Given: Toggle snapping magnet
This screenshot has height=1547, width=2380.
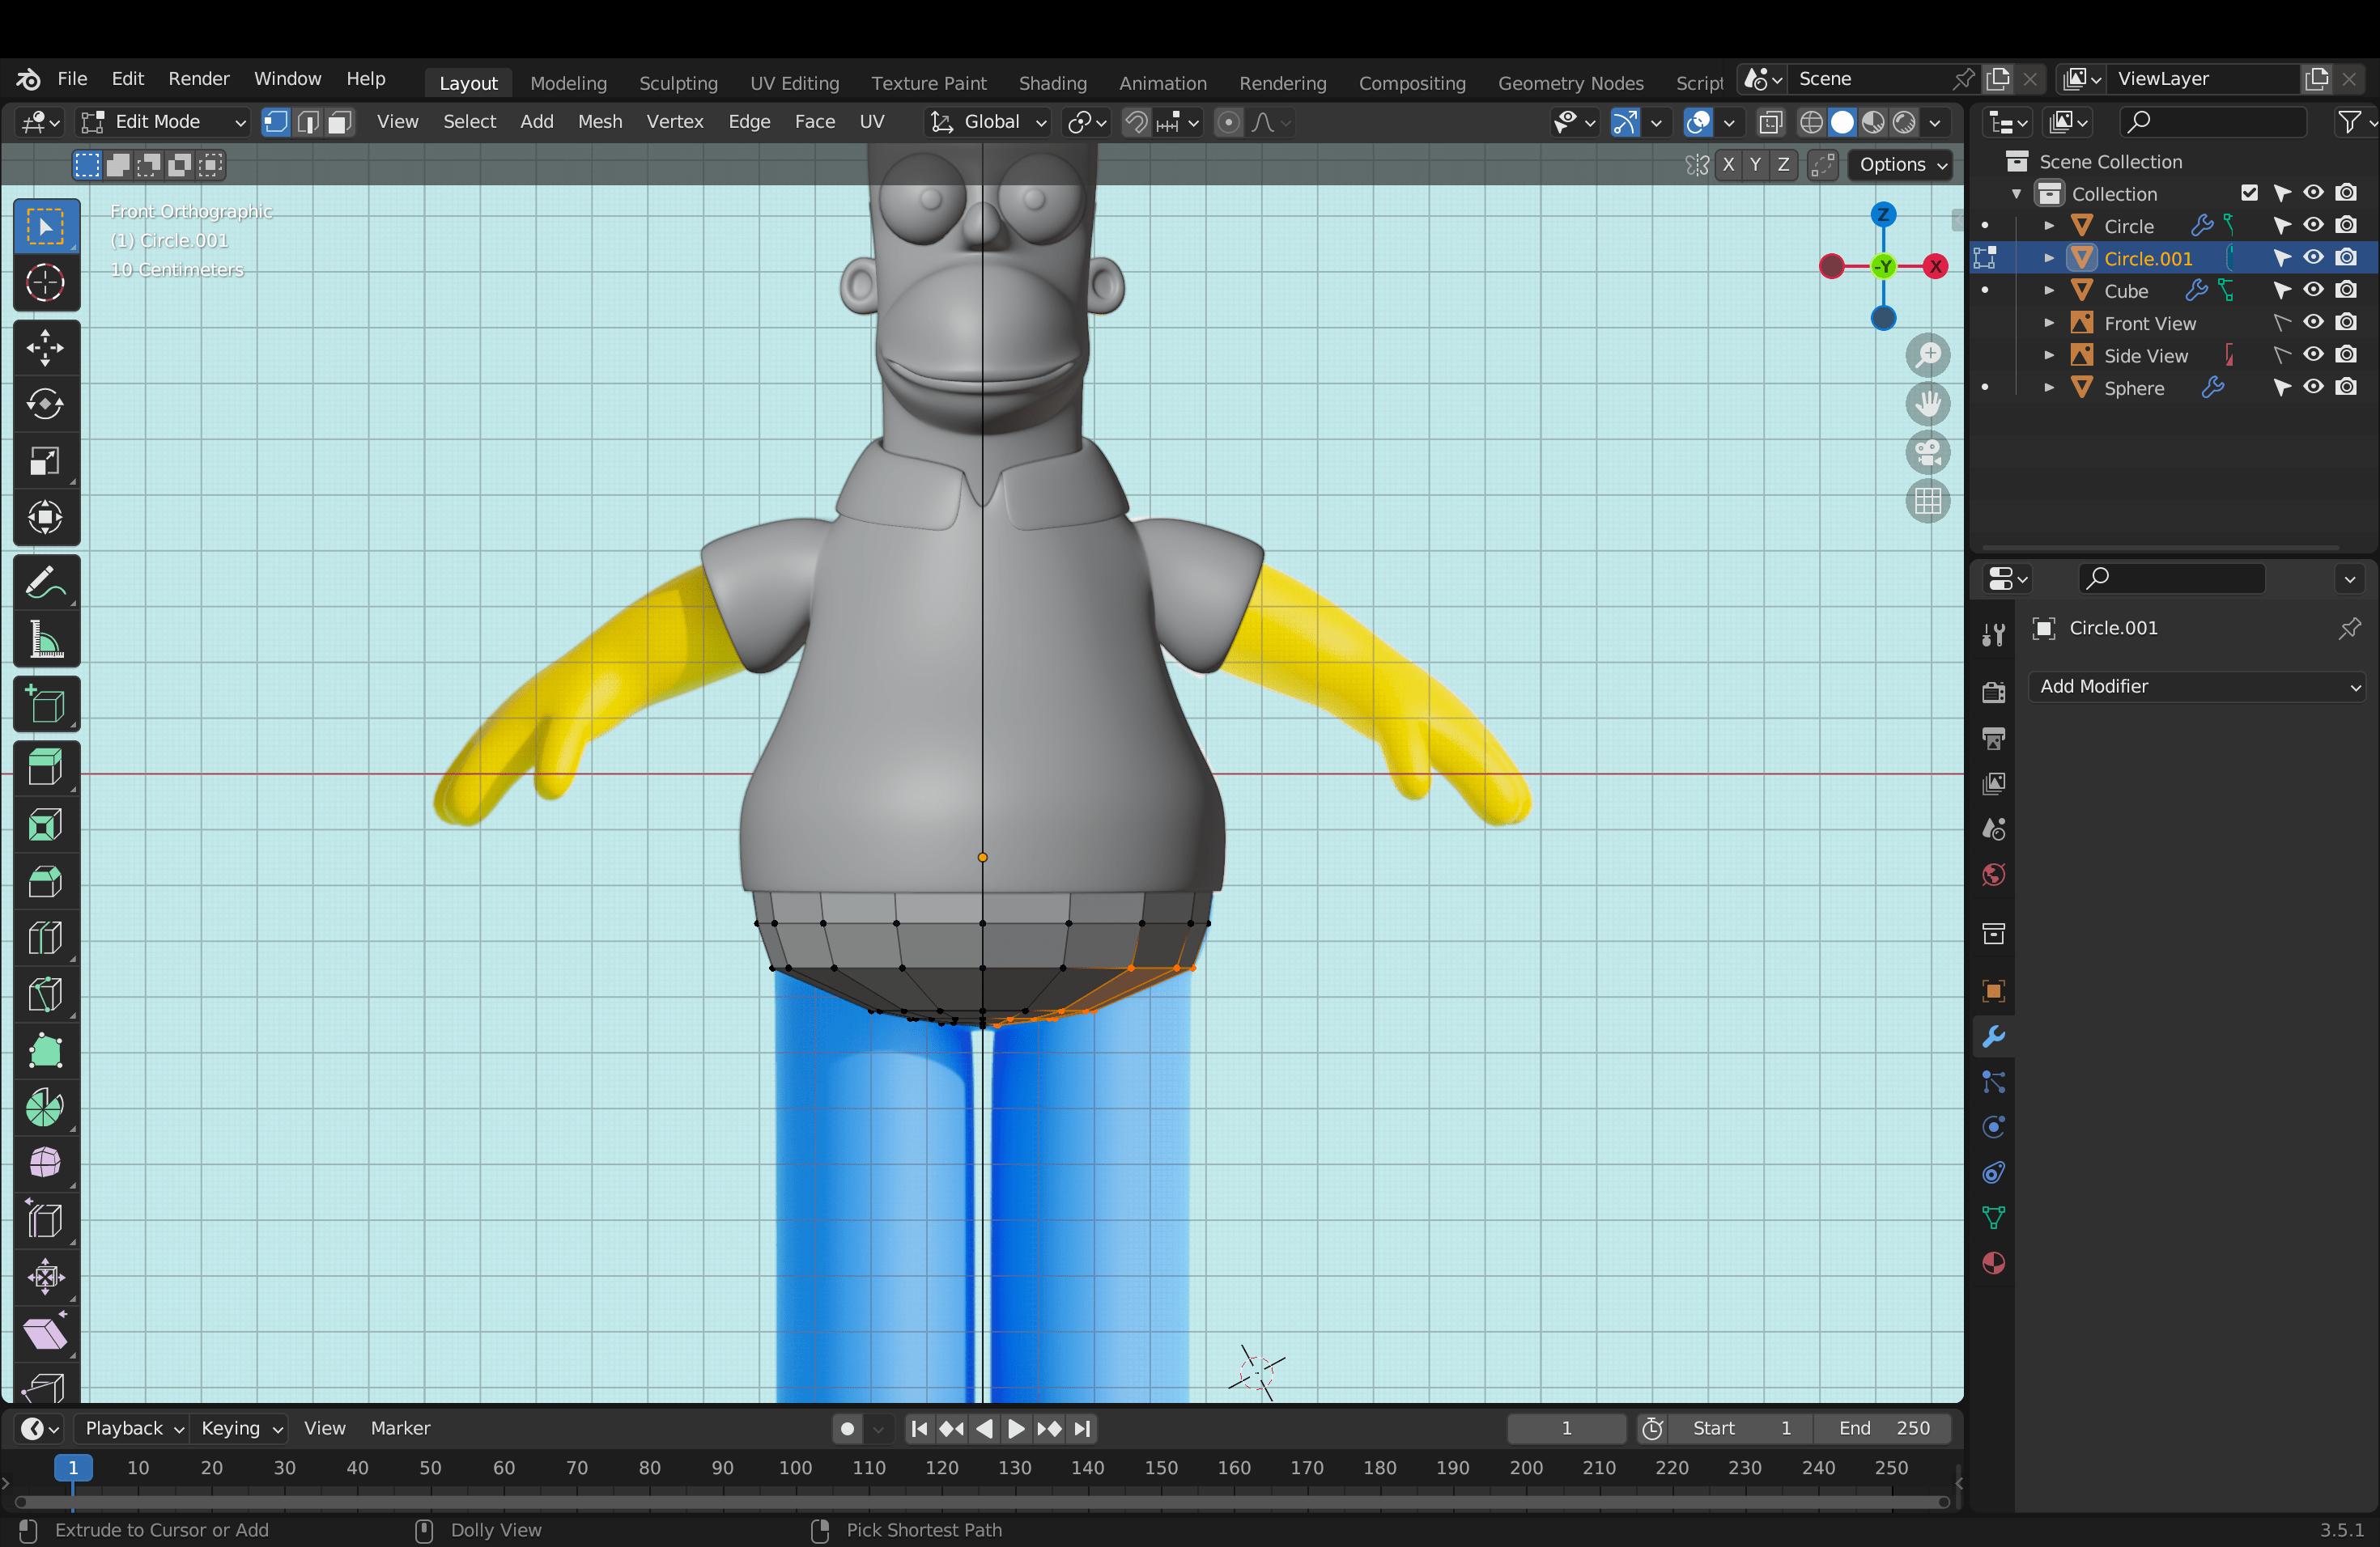Looking at the screenshot, I should 1136,122.
